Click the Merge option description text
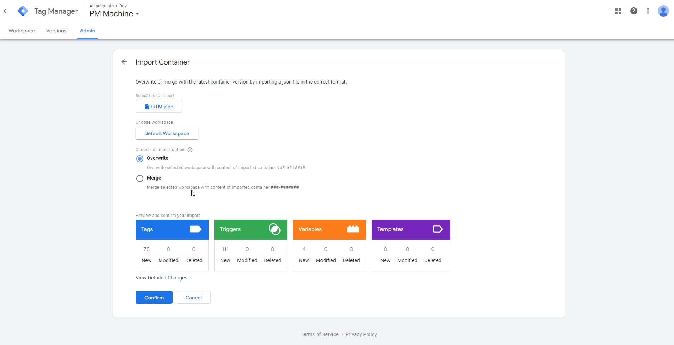Image resolution: width=674 pixels, height=345 pixels. (x=223, y=187)
